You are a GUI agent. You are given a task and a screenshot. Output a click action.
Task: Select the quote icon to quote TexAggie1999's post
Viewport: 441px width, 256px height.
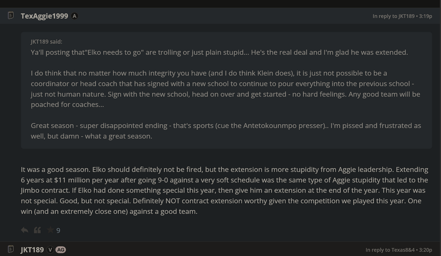click(x=37, y=230)
